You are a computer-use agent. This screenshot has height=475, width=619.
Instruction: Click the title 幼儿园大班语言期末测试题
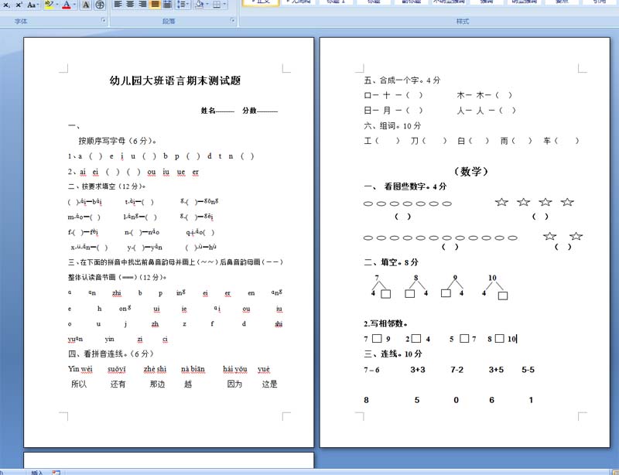175,81
